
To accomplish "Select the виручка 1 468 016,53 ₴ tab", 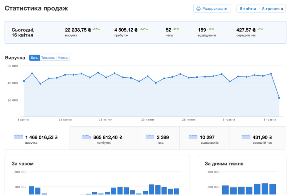I will (x=37, y=138).
